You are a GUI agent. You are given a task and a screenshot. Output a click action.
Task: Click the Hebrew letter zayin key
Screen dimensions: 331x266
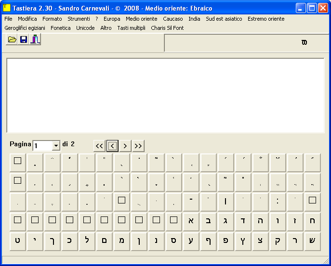click(x=295, y=221)
